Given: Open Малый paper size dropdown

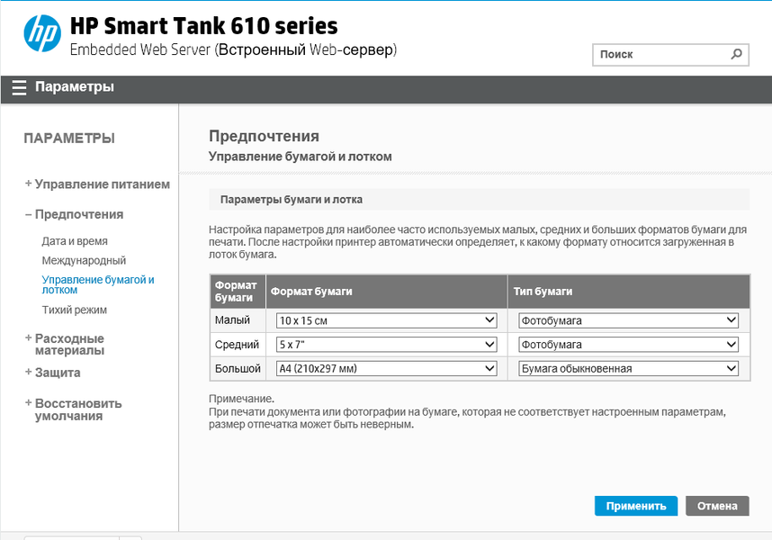Looking at the screenshot, I should click(x=386, y=320).
